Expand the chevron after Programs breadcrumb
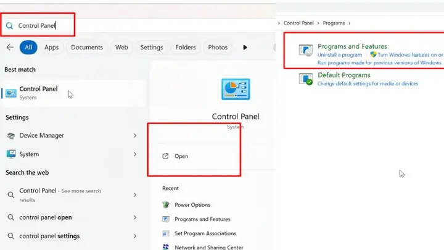The image size is (444, 250). click(350, 23)
